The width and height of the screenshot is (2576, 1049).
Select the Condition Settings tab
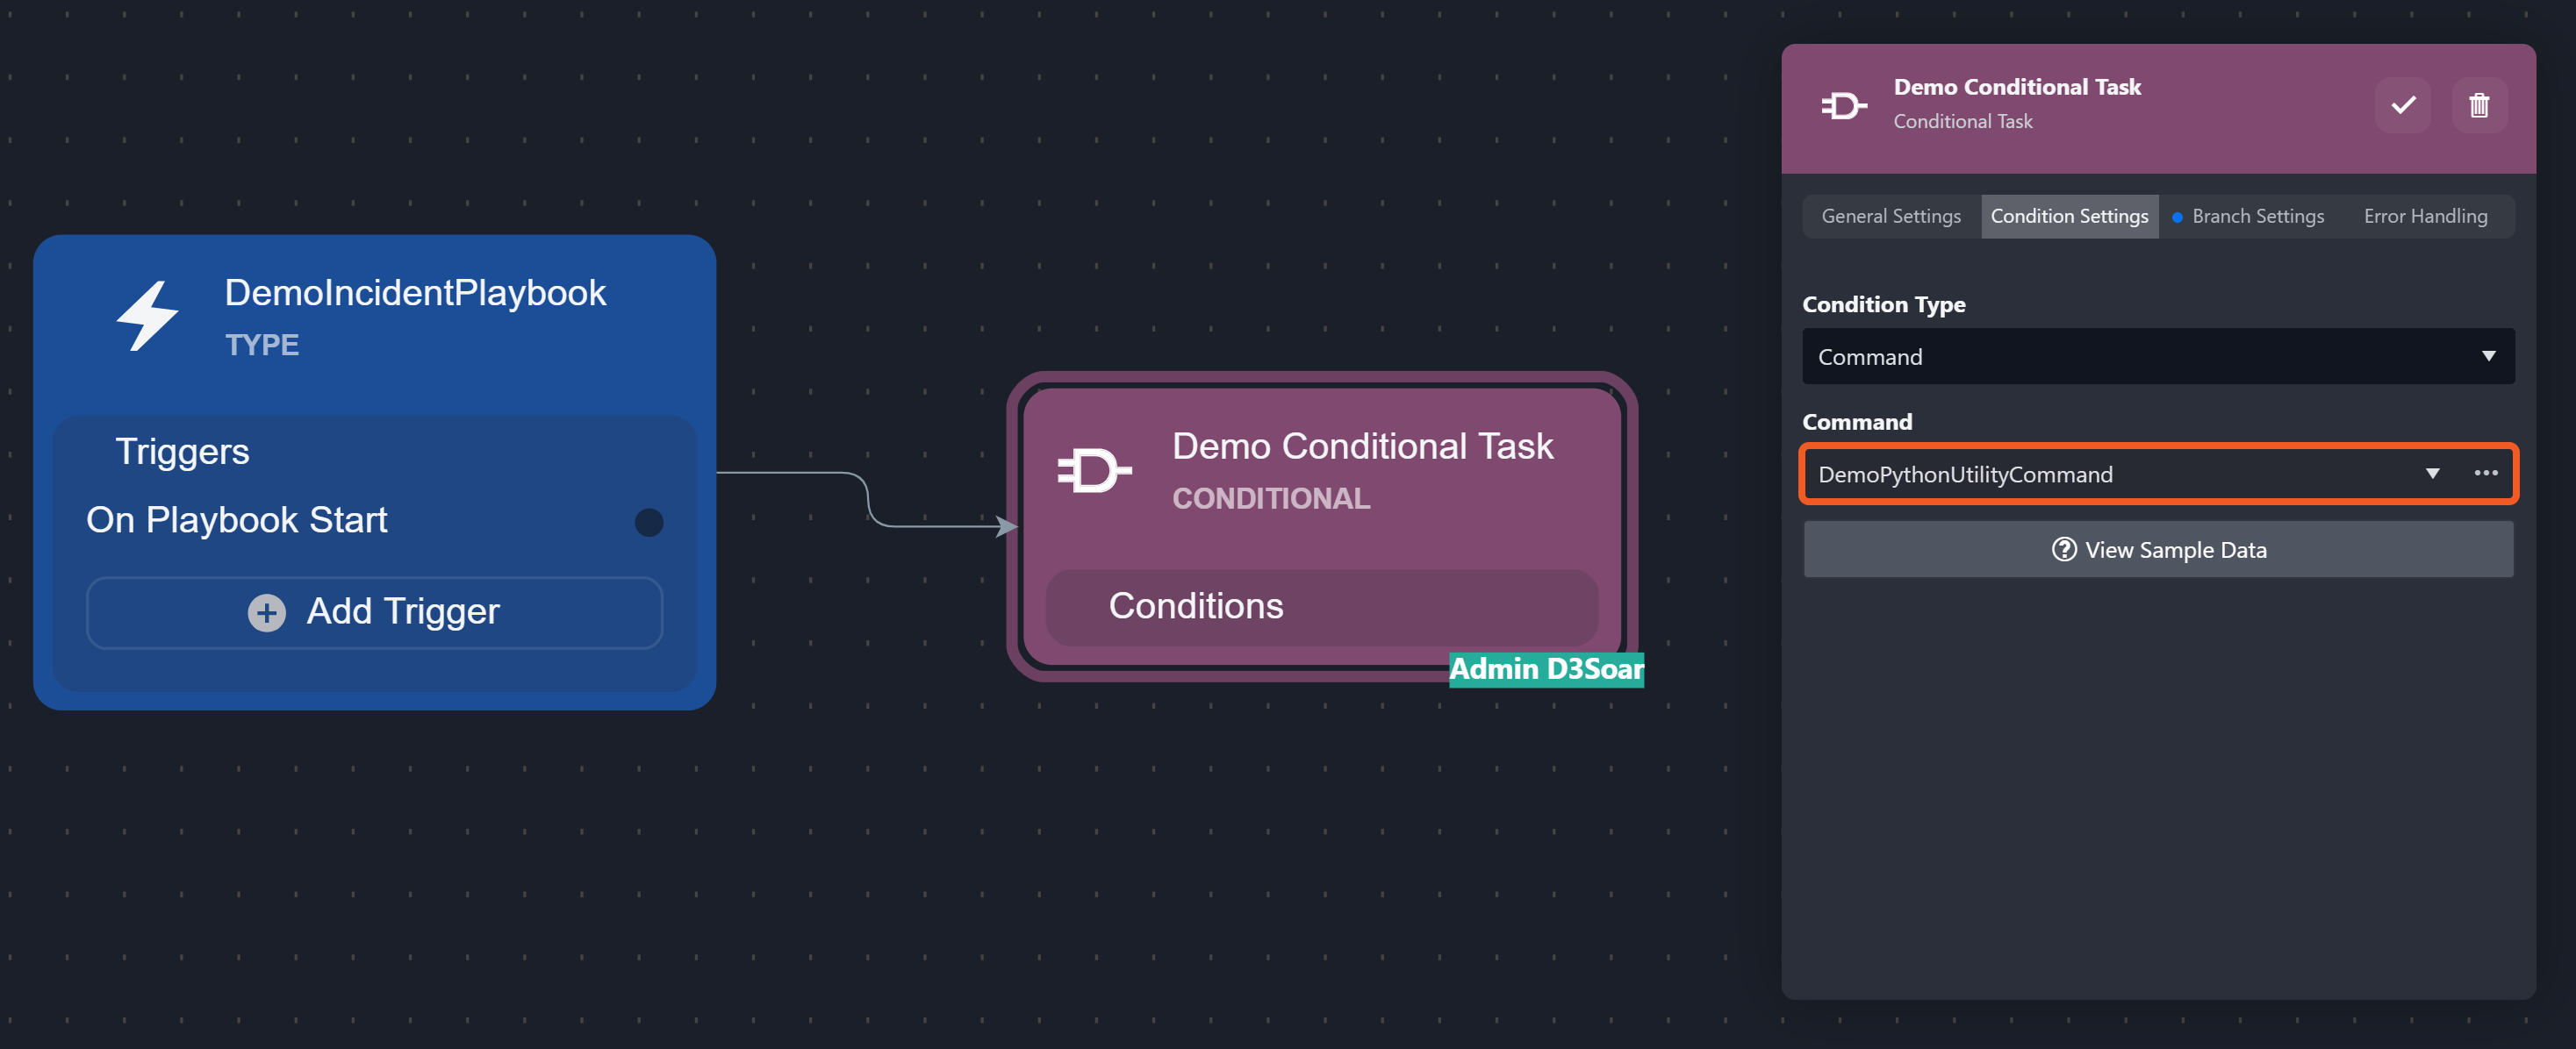pos(2068,217)
